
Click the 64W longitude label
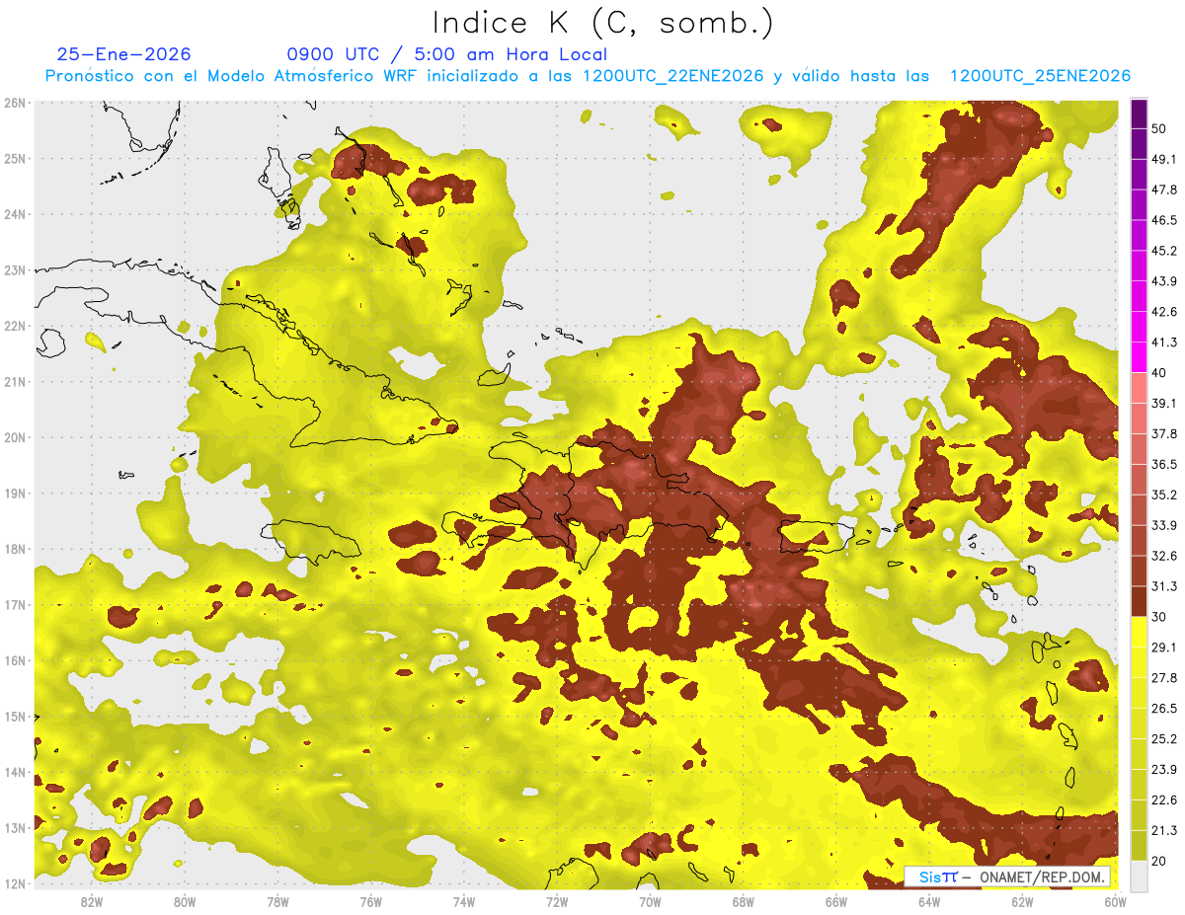[929, 901]
